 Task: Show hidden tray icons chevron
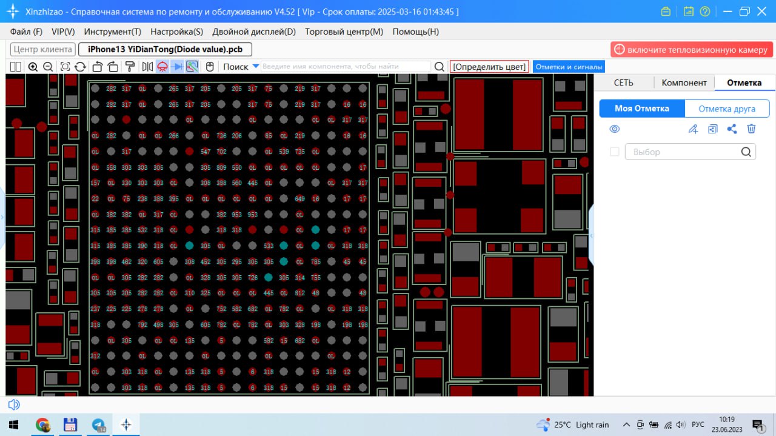[626, 424]
